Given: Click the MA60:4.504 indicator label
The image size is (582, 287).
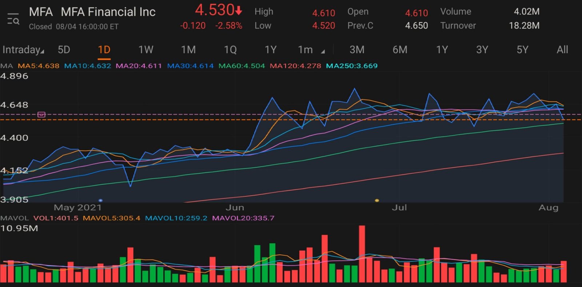Looking at the screenshot, I should [x=242, y=66].
